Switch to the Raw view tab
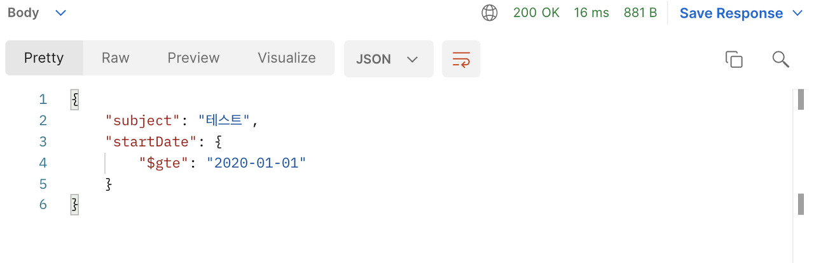 click(x=115, y=58)
